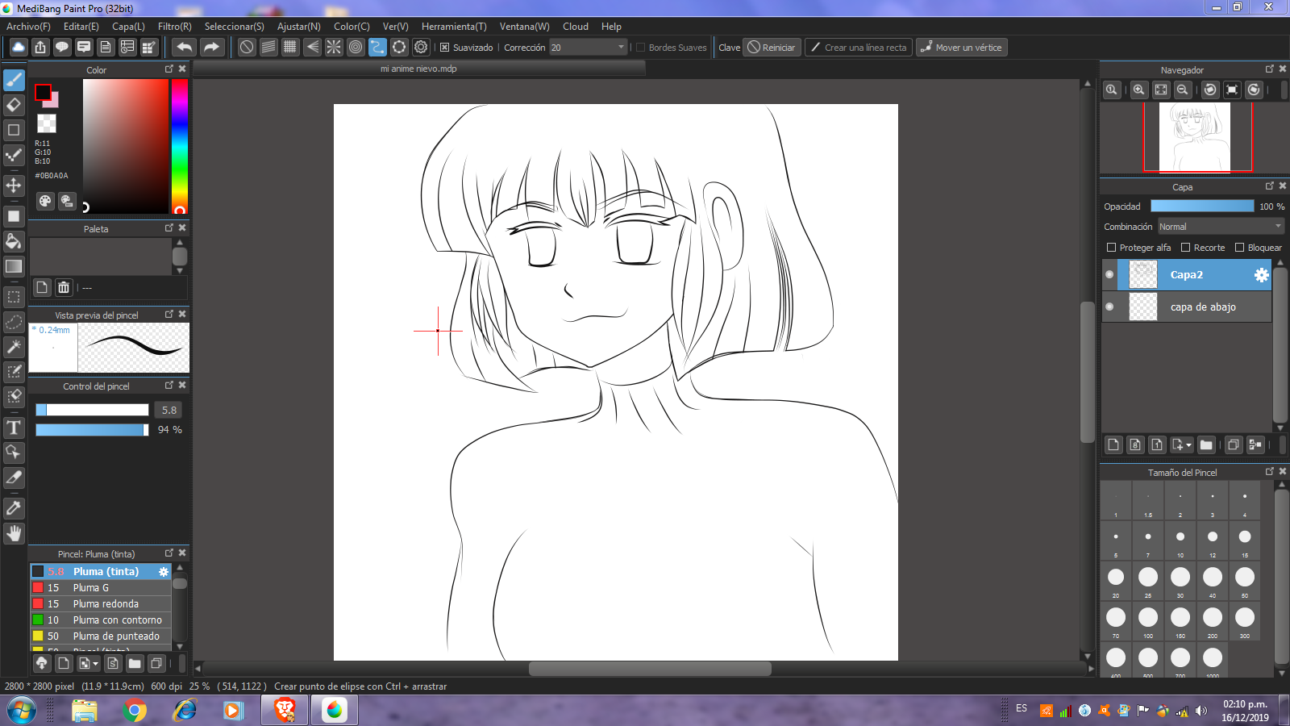This screenshot has height=726, width=1290.
Task: Select the Move tool
Action: (14, 186)
